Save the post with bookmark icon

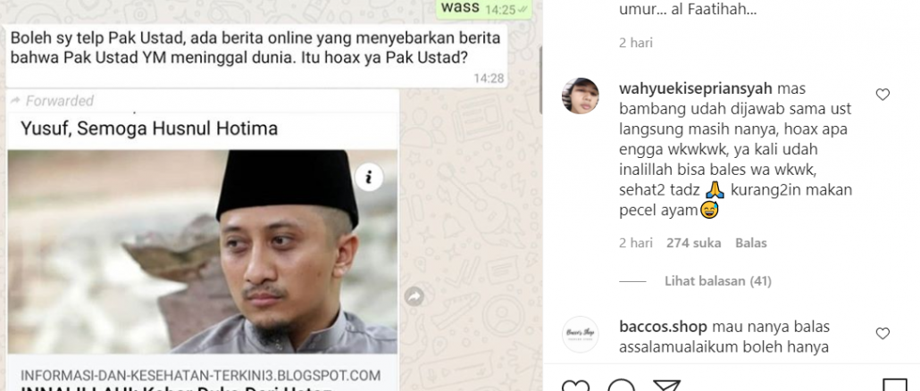[894, 386]
